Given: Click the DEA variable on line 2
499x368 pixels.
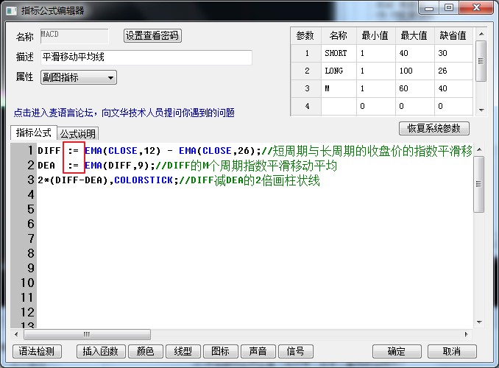Looking at the screenshot, I should point(46,166).
